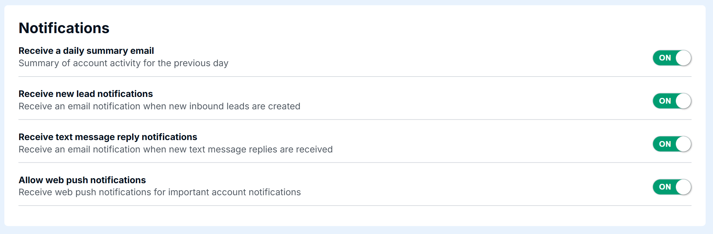
Task: Click the important account notifications description
Action: point(160,192)
